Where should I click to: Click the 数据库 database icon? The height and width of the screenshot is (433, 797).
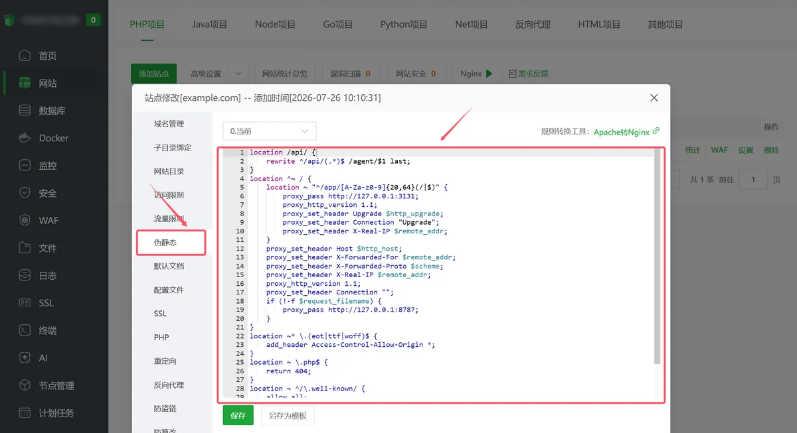pos(25,111)
